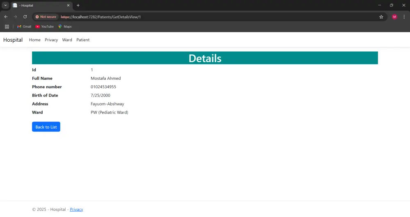The height and width of the screenshot is (217, 410).
Task: Reload the page with refresh icon
Action: pyautogui.click(x=25, y=17)
